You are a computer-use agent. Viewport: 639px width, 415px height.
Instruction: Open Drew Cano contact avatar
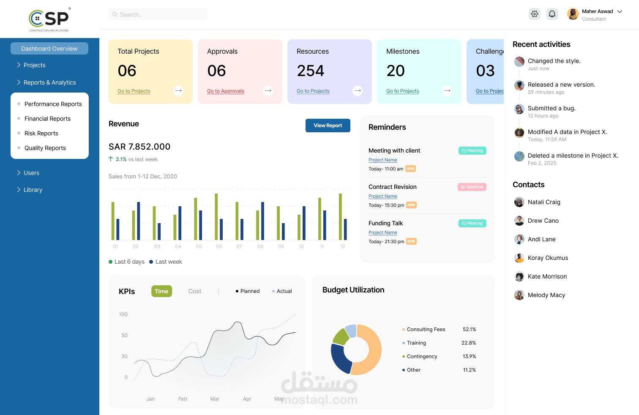519,221
